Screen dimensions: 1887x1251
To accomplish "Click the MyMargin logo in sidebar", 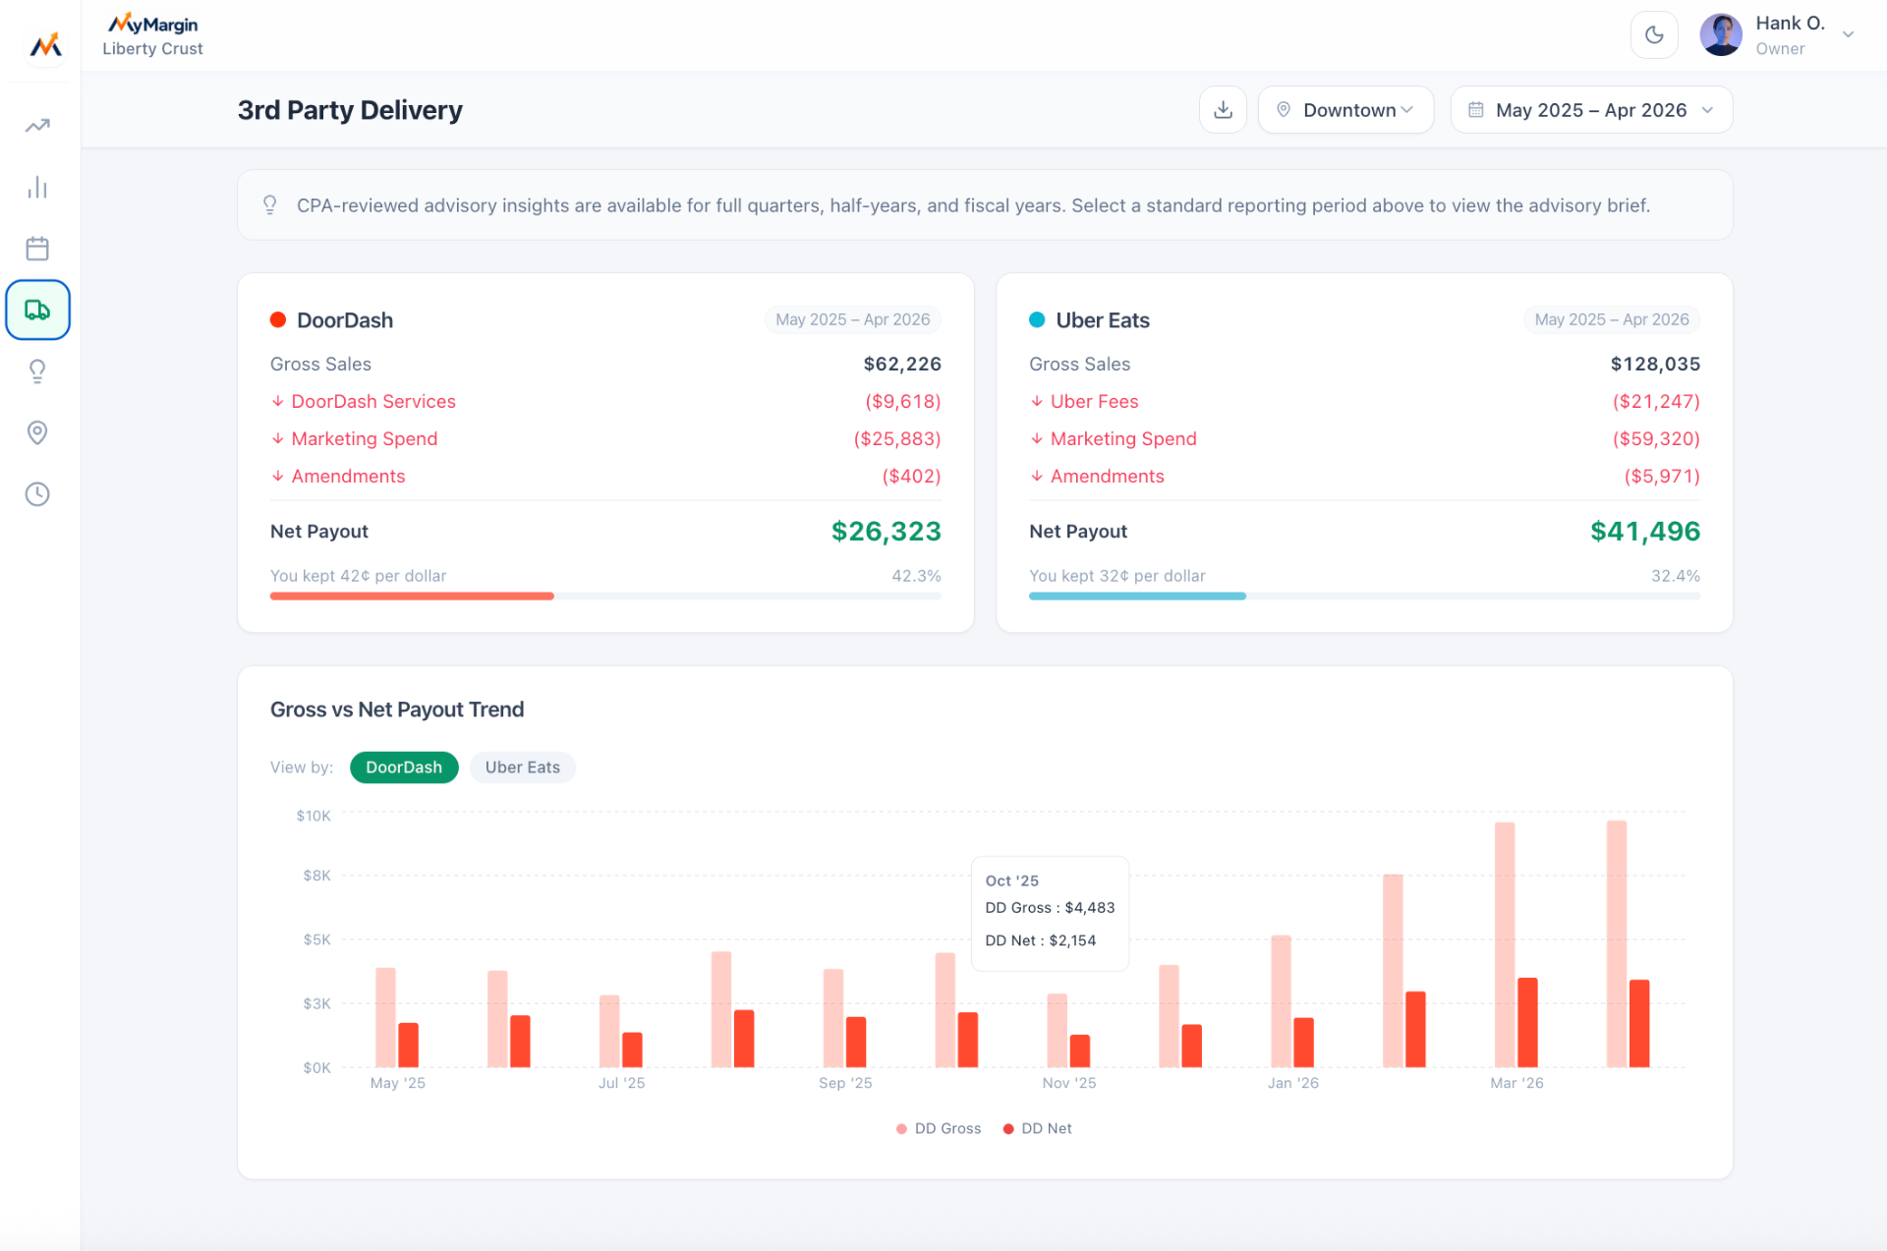I will click(45, 45).
